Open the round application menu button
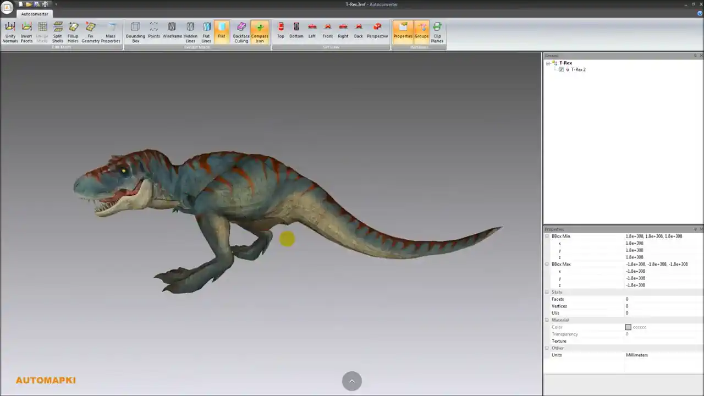The image size is (704, 396). coord(7,7)
